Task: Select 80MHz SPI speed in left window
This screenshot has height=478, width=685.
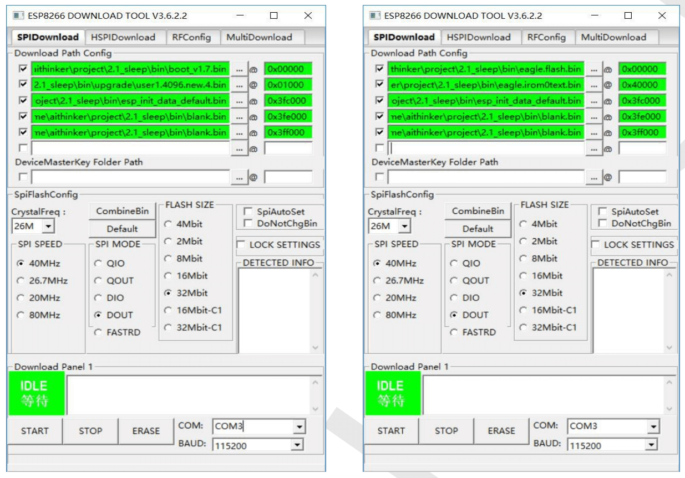Action: (x=21, y=315)
